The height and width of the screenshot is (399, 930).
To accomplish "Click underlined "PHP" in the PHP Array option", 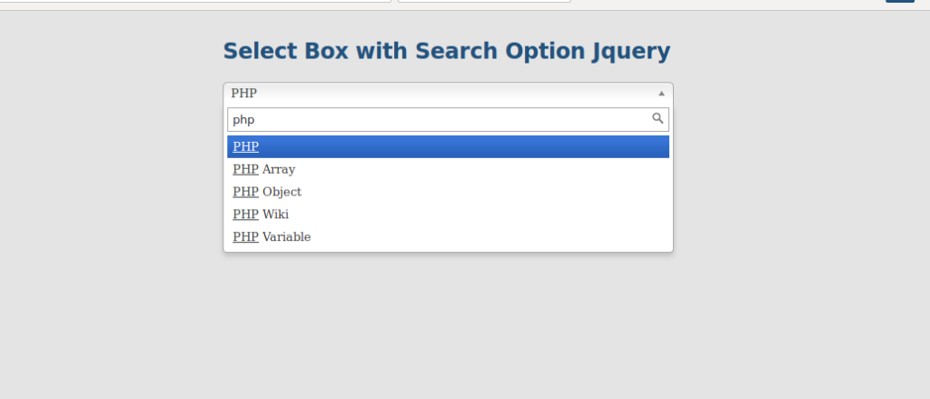I will (245, 169).
